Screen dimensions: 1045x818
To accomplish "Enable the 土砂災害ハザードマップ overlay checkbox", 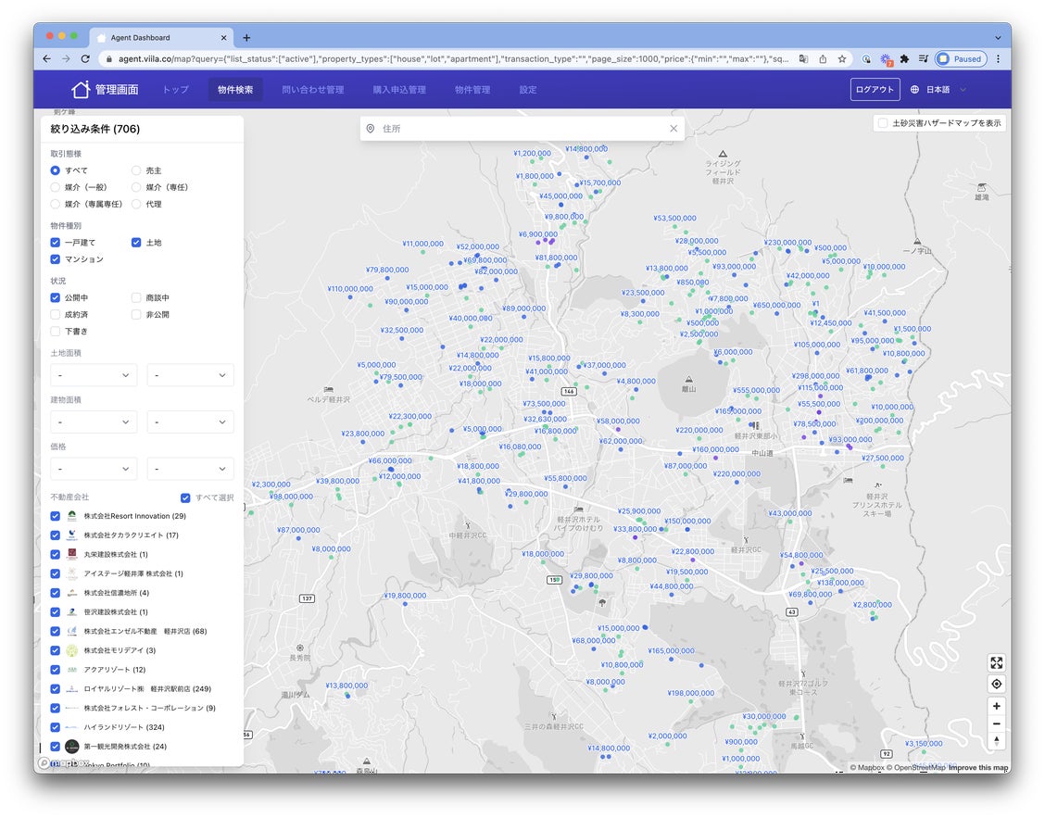I will pyautogui.click(x=883, y=123).
